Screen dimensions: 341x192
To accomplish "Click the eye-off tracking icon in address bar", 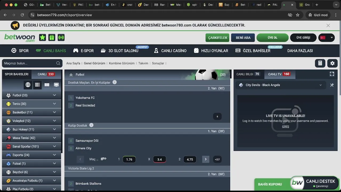I will tap(290, 15).
